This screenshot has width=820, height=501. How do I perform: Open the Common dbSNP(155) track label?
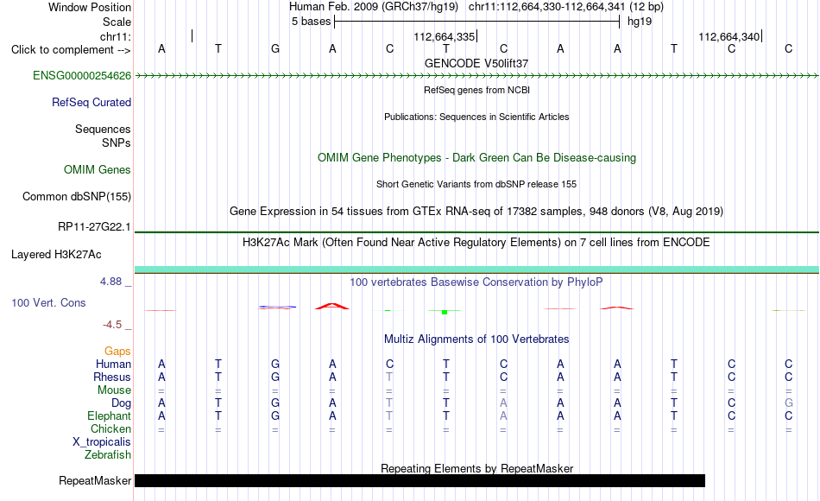tap(76, 196)
